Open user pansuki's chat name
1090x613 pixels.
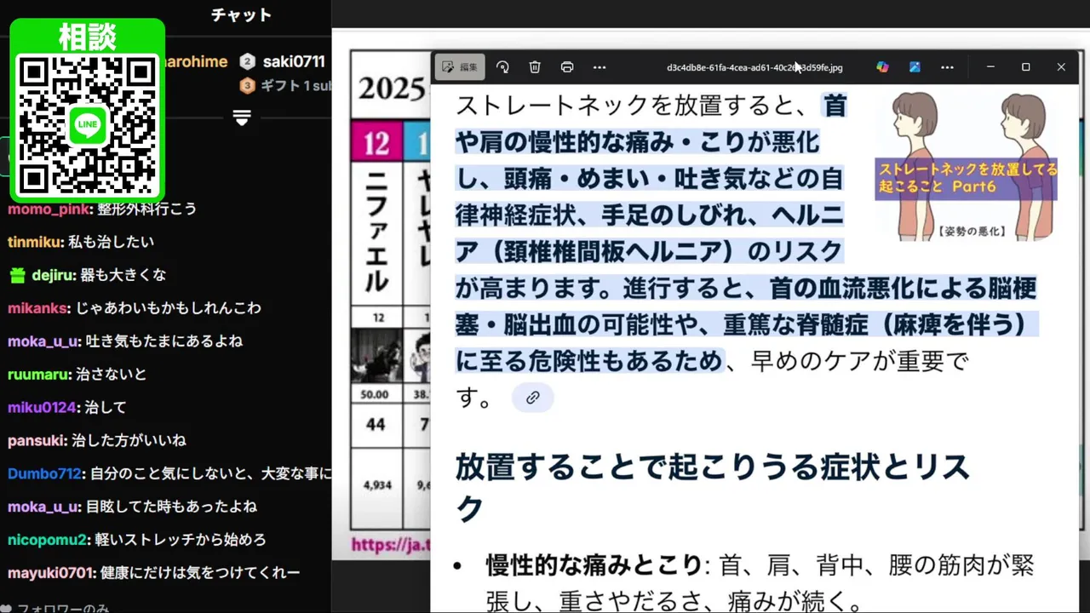(x=37, y=440)
